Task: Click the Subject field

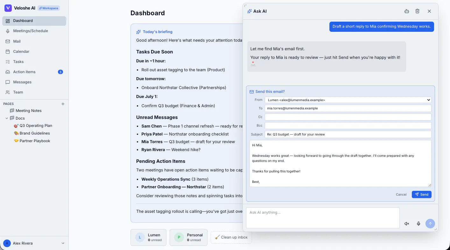Action: 348,134
